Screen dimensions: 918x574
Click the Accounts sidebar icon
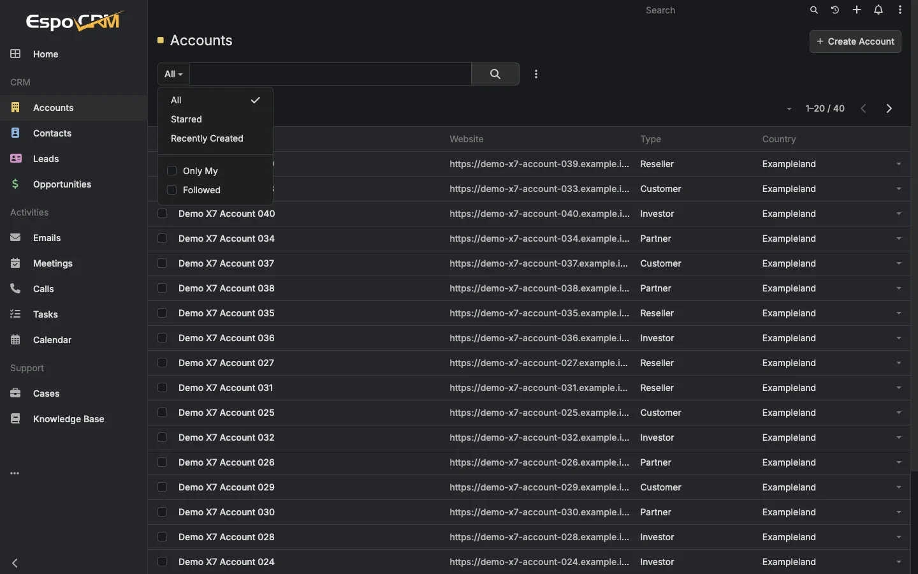pyautogui.click(x=15, y=108)
